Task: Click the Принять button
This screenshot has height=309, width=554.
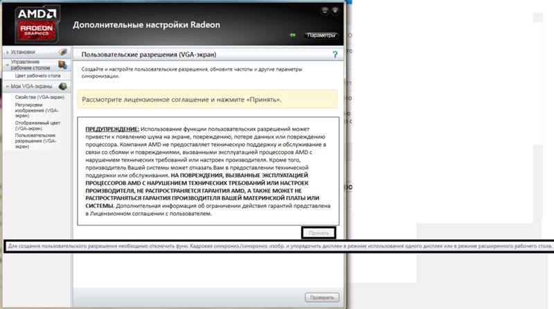Action: pyautogui.click(x=319, y=233)
